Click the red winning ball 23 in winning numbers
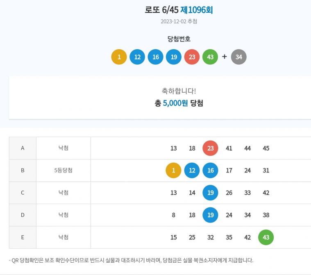 192,57
